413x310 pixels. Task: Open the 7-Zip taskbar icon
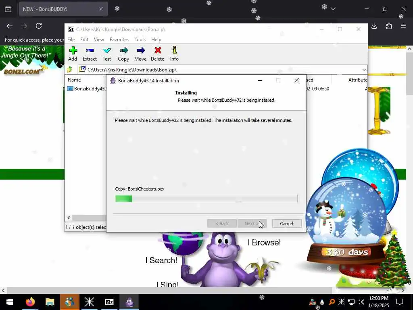(109, 302)
